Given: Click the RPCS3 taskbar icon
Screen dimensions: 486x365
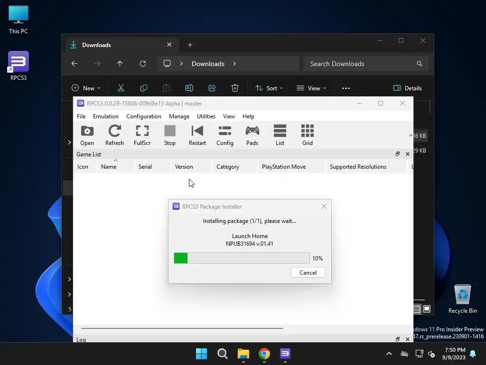Looking at the screenshot, I should [x=285, y=354].
